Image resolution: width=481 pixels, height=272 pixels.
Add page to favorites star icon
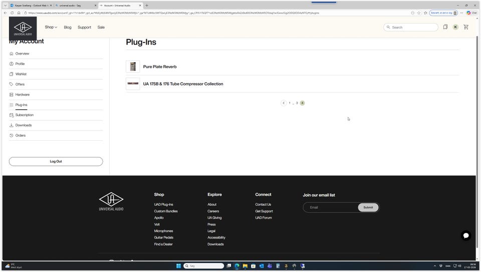[x=419, y=13]
